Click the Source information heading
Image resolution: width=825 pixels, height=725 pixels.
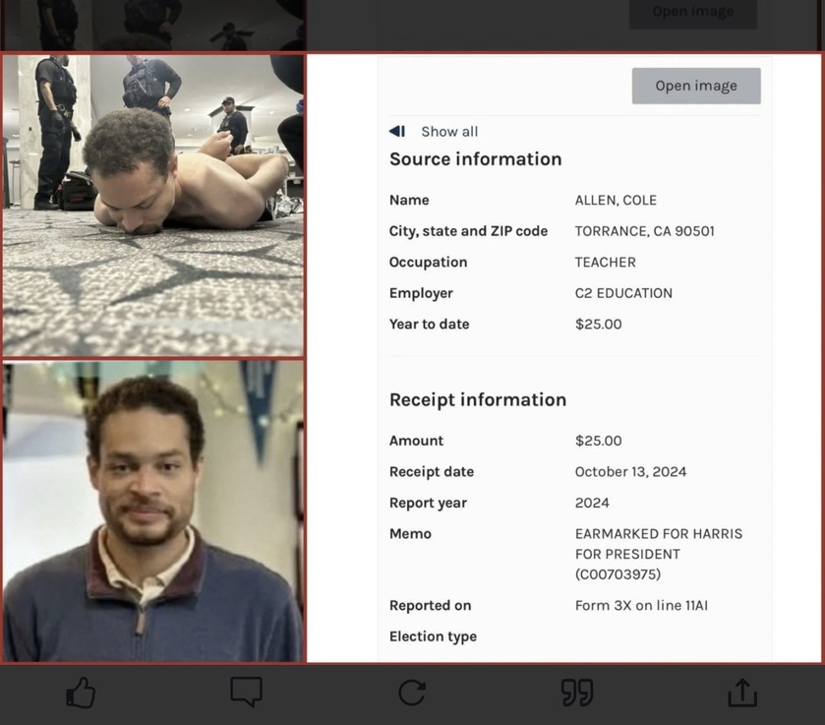click(475, 159)
